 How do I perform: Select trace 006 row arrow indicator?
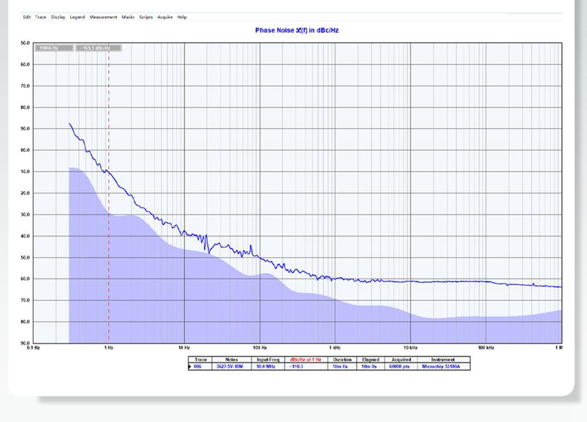click(190, 367)
